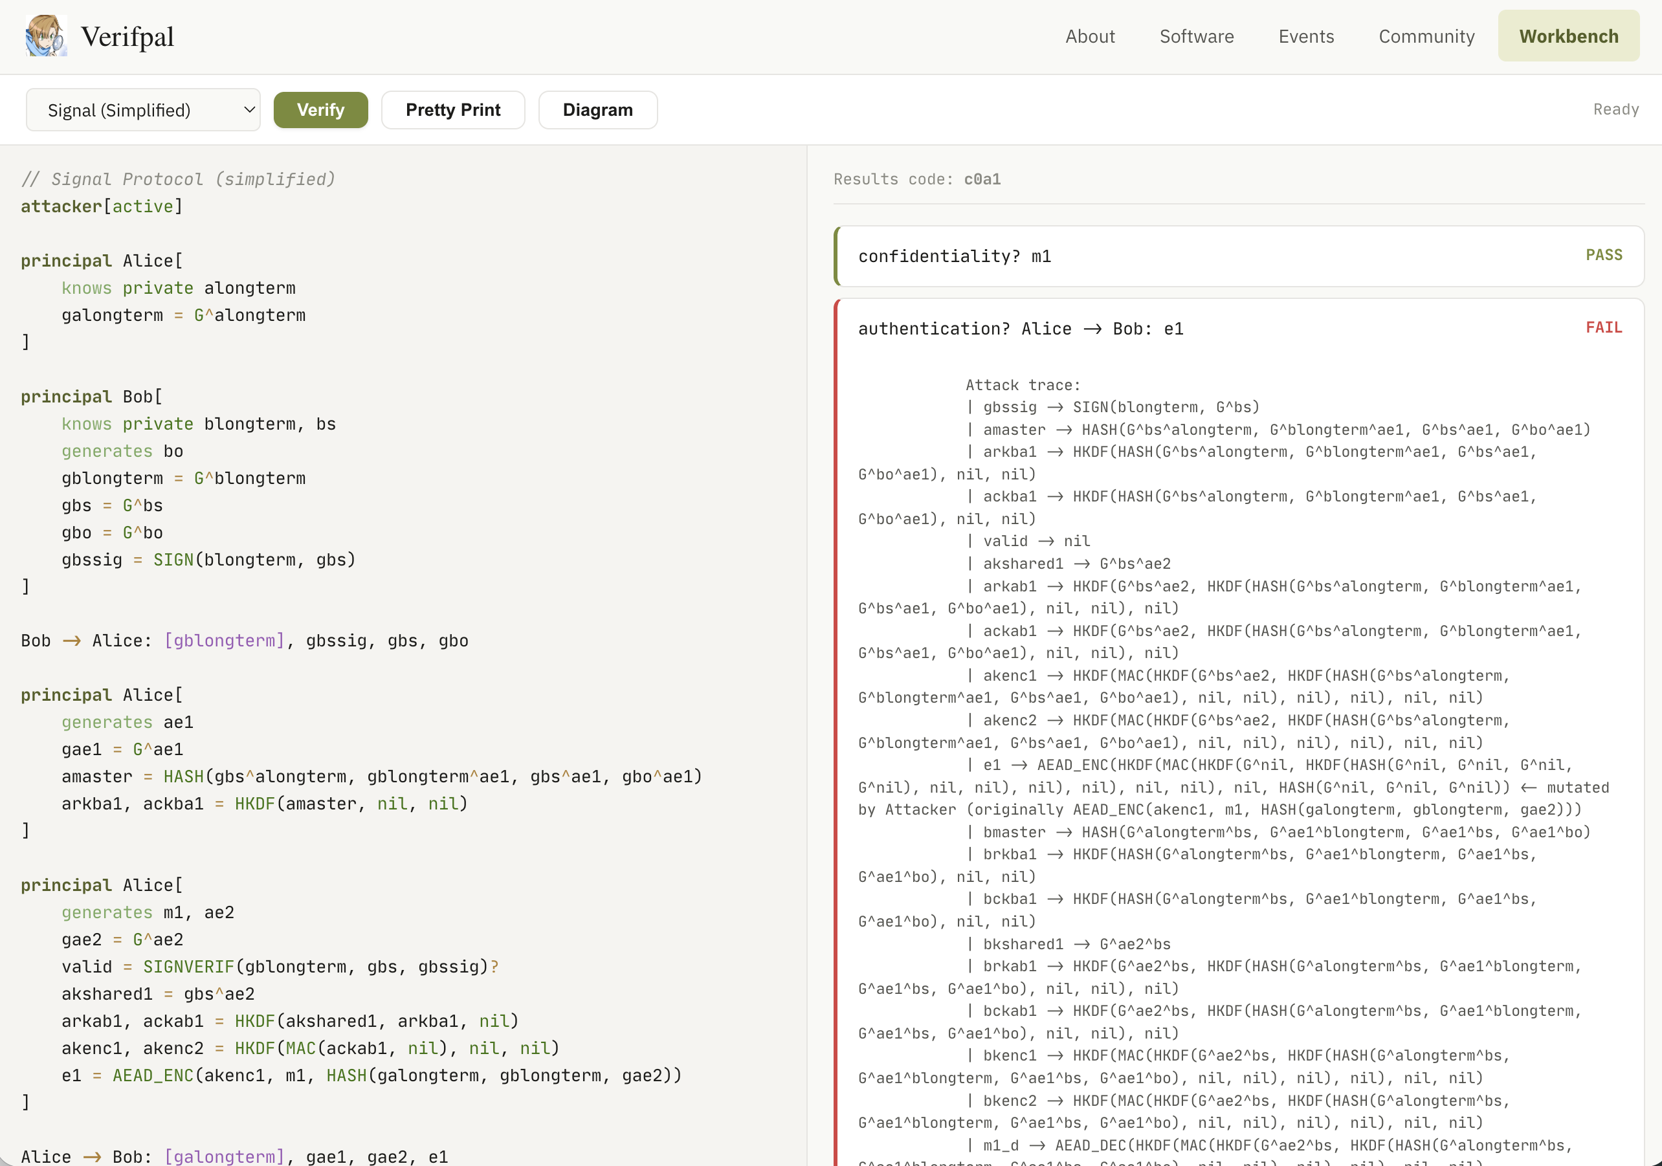Click the FAIL badge on authentication result
This screenshot has width=1662, height=1166.
click(x=1604, y=327)
